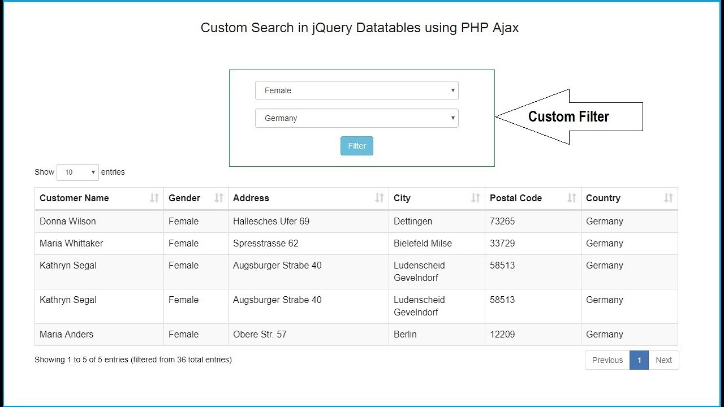Select page 1 in pagination
The image size is (724, 407).
(639, 360)
